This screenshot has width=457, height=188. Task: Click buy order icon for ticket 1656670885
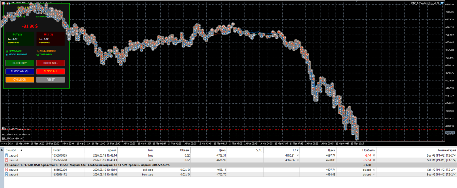(x=6, y=155)
